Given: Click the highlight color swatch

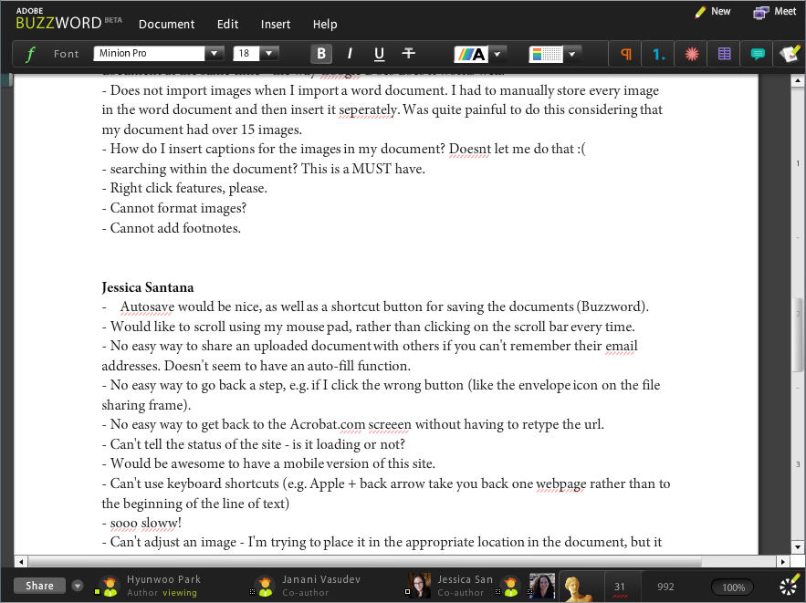Looking at the screenshot, I should (x=546, y=54).
